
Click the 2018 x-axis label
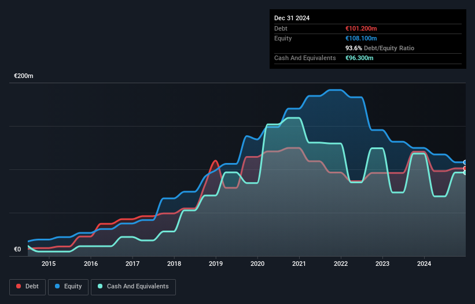(174, 264)
